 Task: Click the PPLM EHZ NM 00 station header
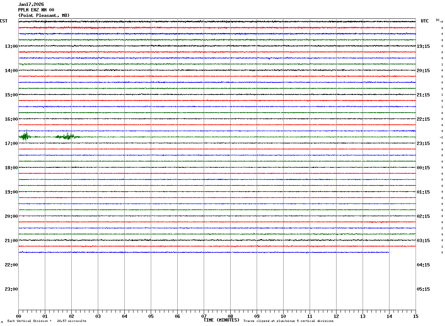pos(36,10)
